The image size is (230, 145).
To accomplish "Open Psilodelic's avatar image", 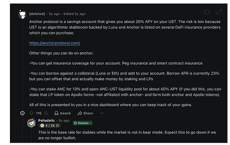I will 31,123.
